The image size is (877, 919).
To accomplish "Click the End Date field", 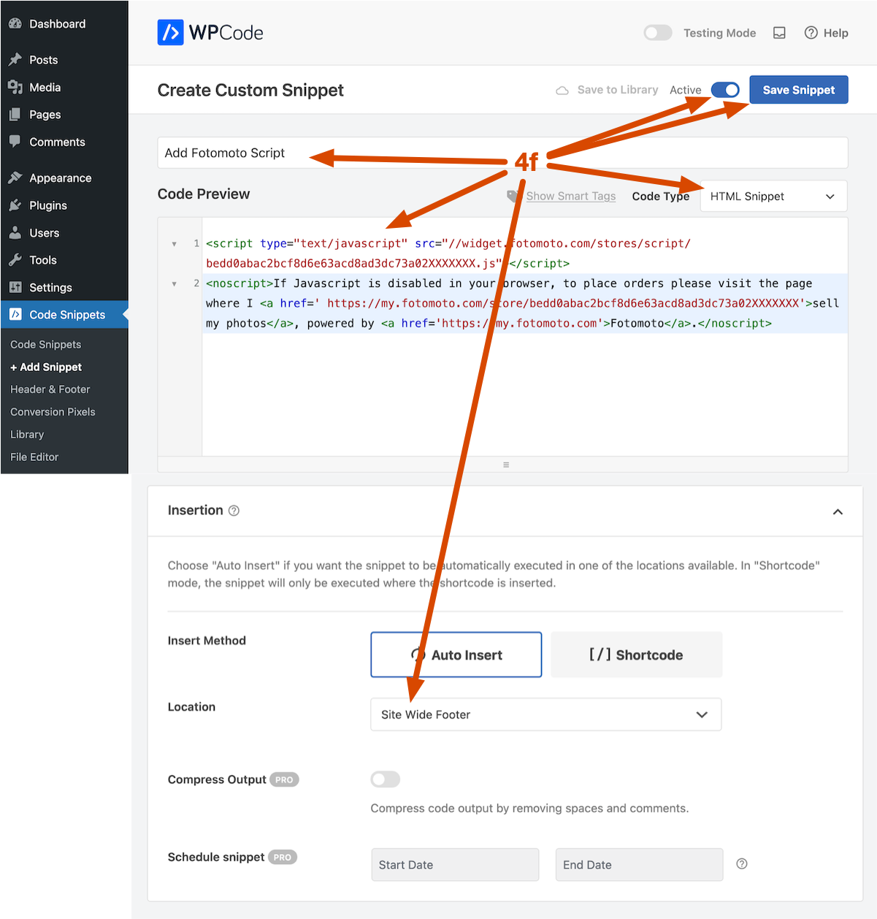I will pyautogui.click(x=639, y=864).
